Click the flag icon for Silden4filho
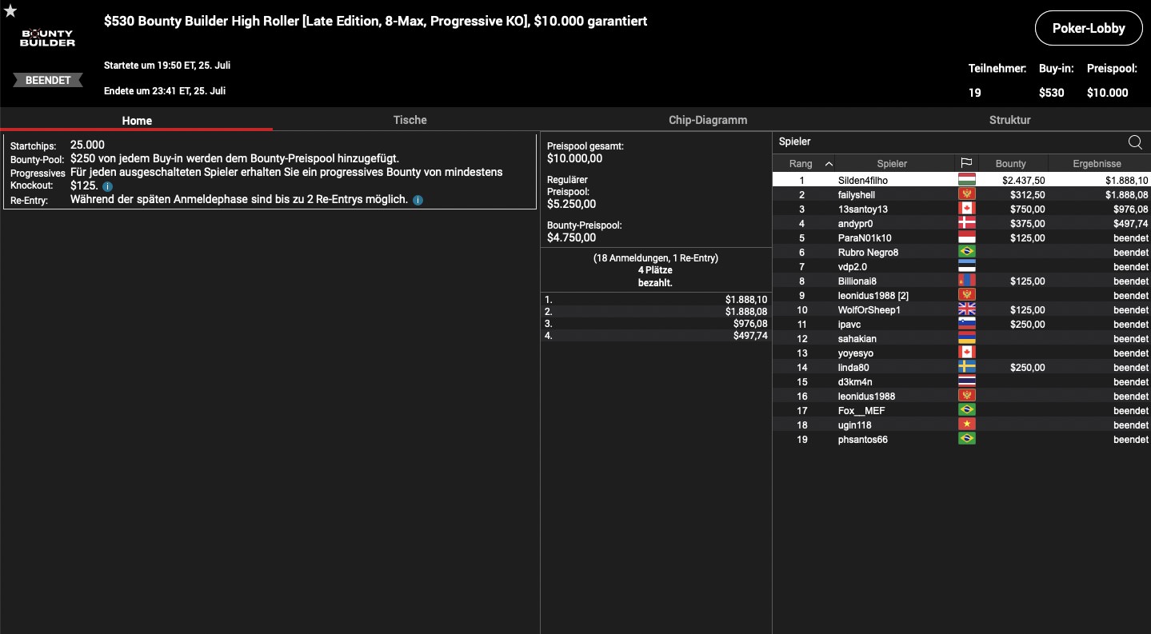 966,180
